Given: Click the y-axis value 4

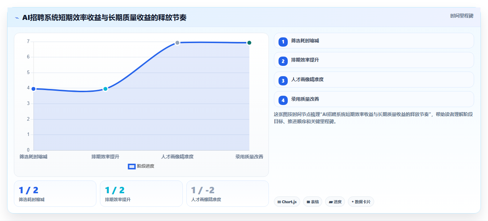Looking at the screenshot, I should (x=28, y=88).
